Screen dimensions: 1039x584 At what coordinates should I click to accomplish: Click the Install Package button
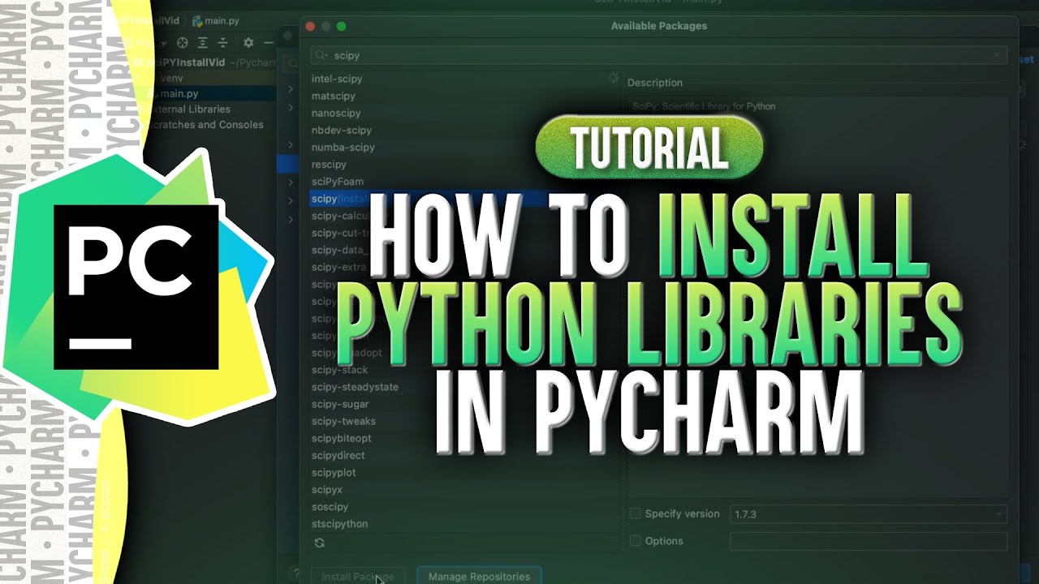358,576
